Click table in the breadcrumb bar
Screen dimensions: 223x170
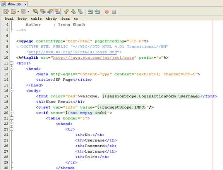pos(36,19)
